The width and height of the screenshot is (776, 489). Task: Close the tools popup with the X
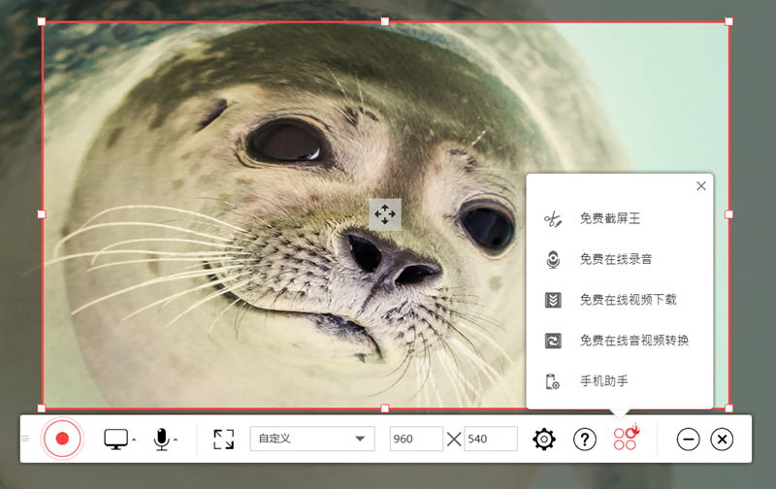701,186
